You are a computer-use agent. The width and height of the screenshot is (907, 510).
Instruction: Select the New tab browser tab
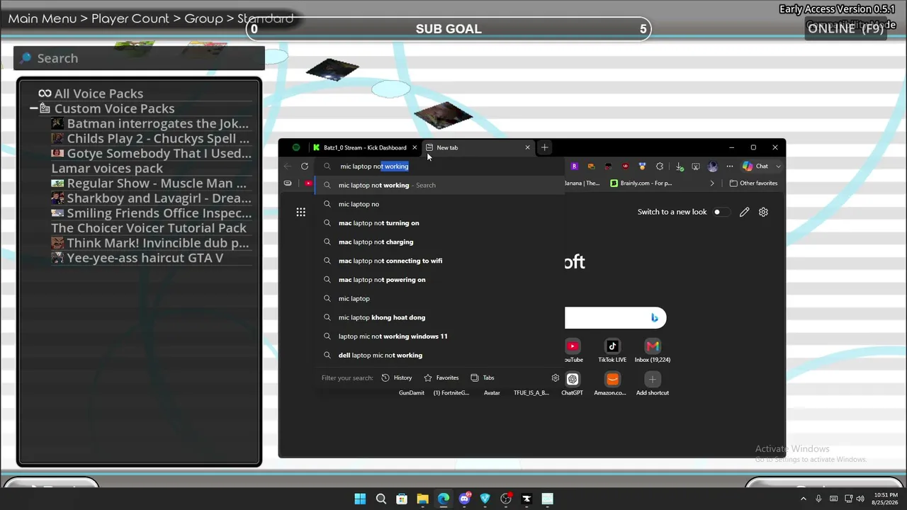pyautogui.click(x=477, y=147)
